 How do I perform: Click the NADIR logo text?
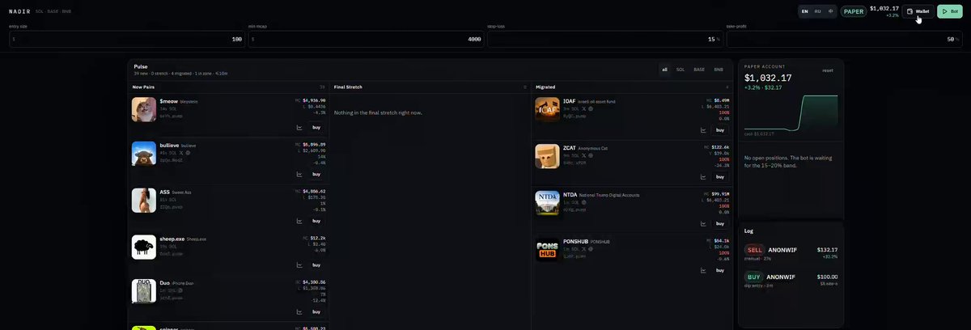click(19, 11)
